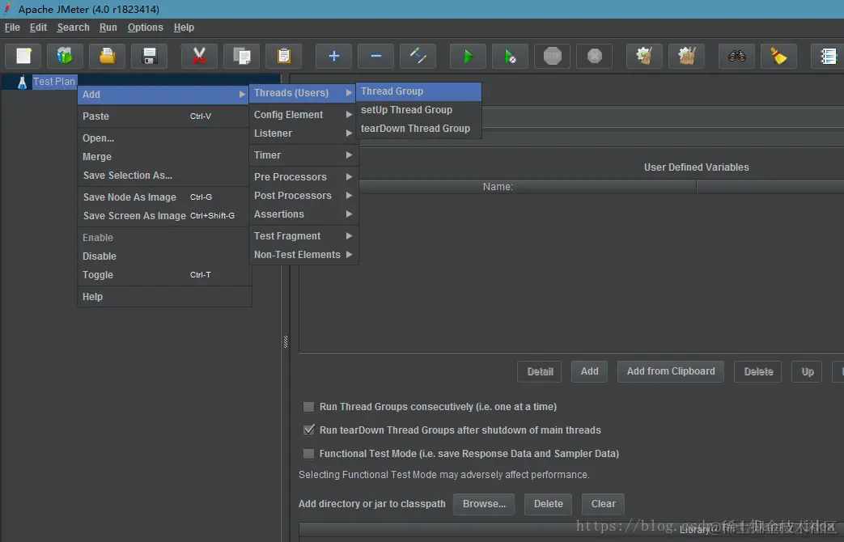Choose Thread Group from submenu
Viewport: 844px width, 542px height.
[x=418, y=91]
